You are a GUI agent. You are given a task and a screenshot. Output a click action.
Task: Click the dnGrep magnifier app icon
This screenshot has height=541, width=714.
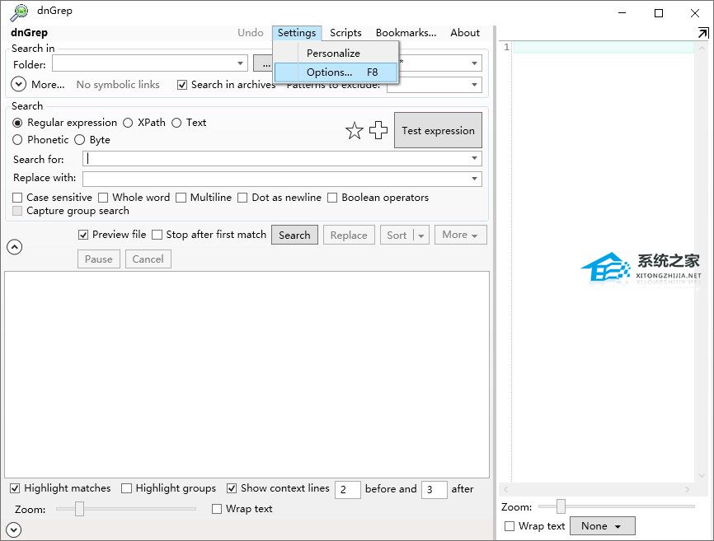pos(18,12)
